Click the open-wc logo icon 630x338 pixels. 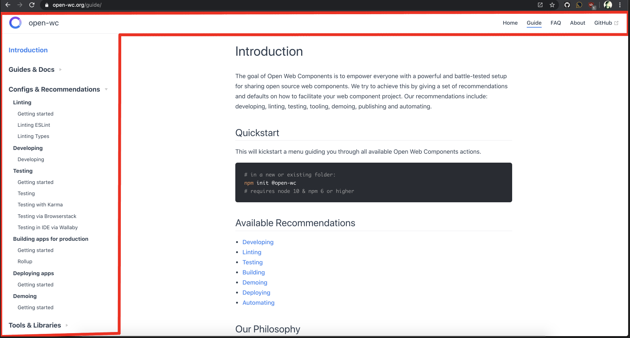[x=15, y=22]
